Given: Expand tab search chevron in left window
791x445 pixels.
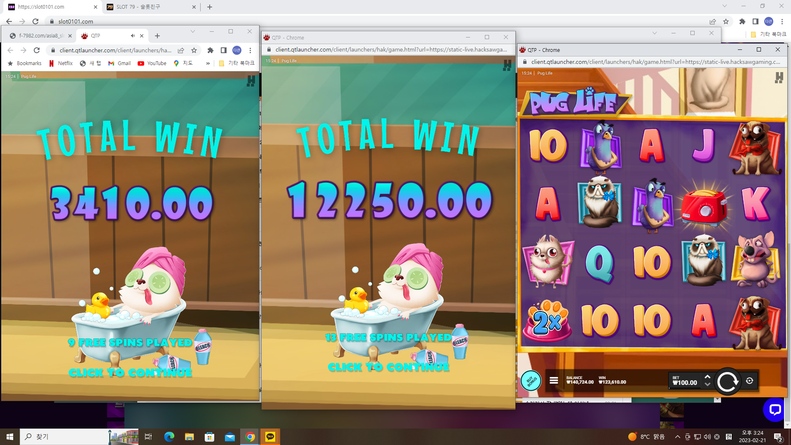Looking at the screenshot, I should pyautogui.click(x=192, y=31).
